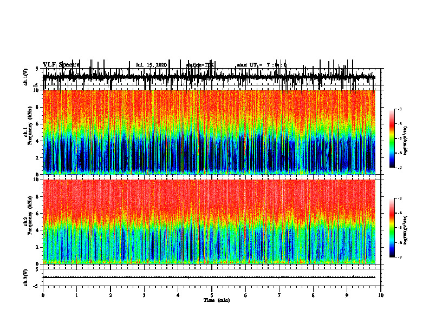Click the ch.1 spectrogram image
This screenshot has width=429, height=331.
click(x=209, y=132)
